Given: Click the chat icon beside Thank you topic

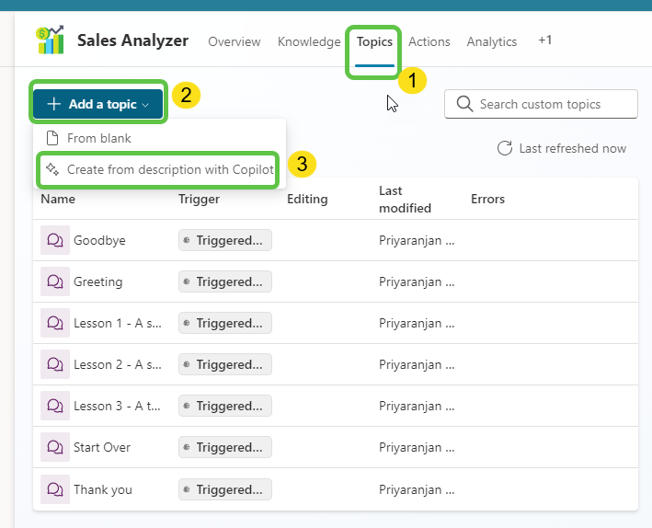Looking at the screenshot, I should 55,489.
